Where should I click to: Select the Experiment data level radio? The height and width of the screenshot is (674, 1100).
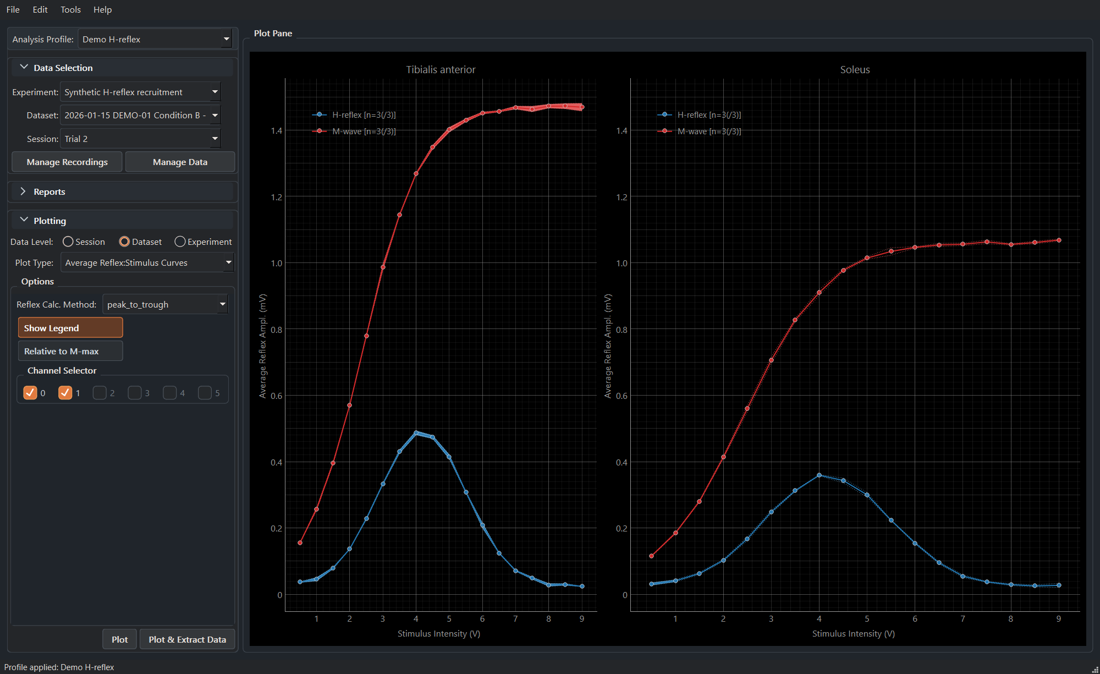point(203,242)
